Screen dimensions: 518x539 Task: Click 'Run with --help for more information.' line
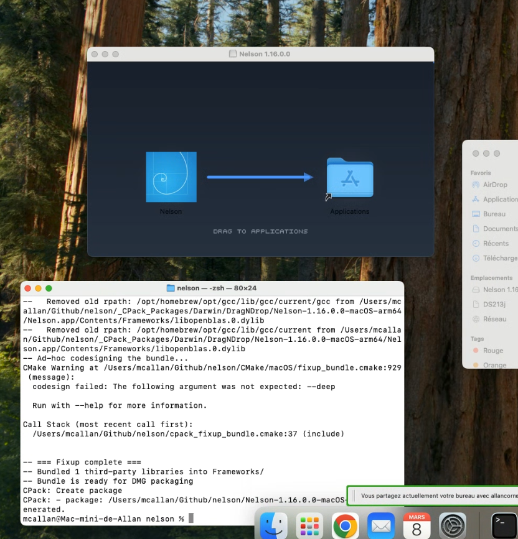point(120,405)
